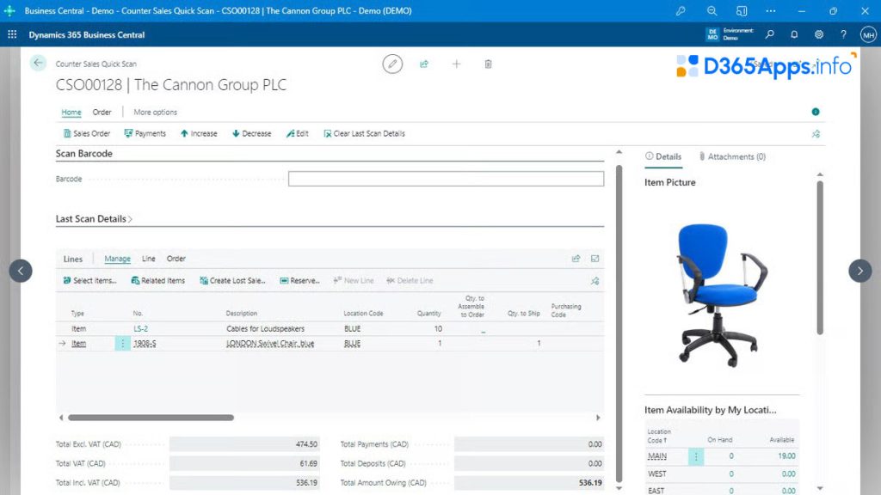
Task: Click the Quantity column header
Action: coord(428,313)
